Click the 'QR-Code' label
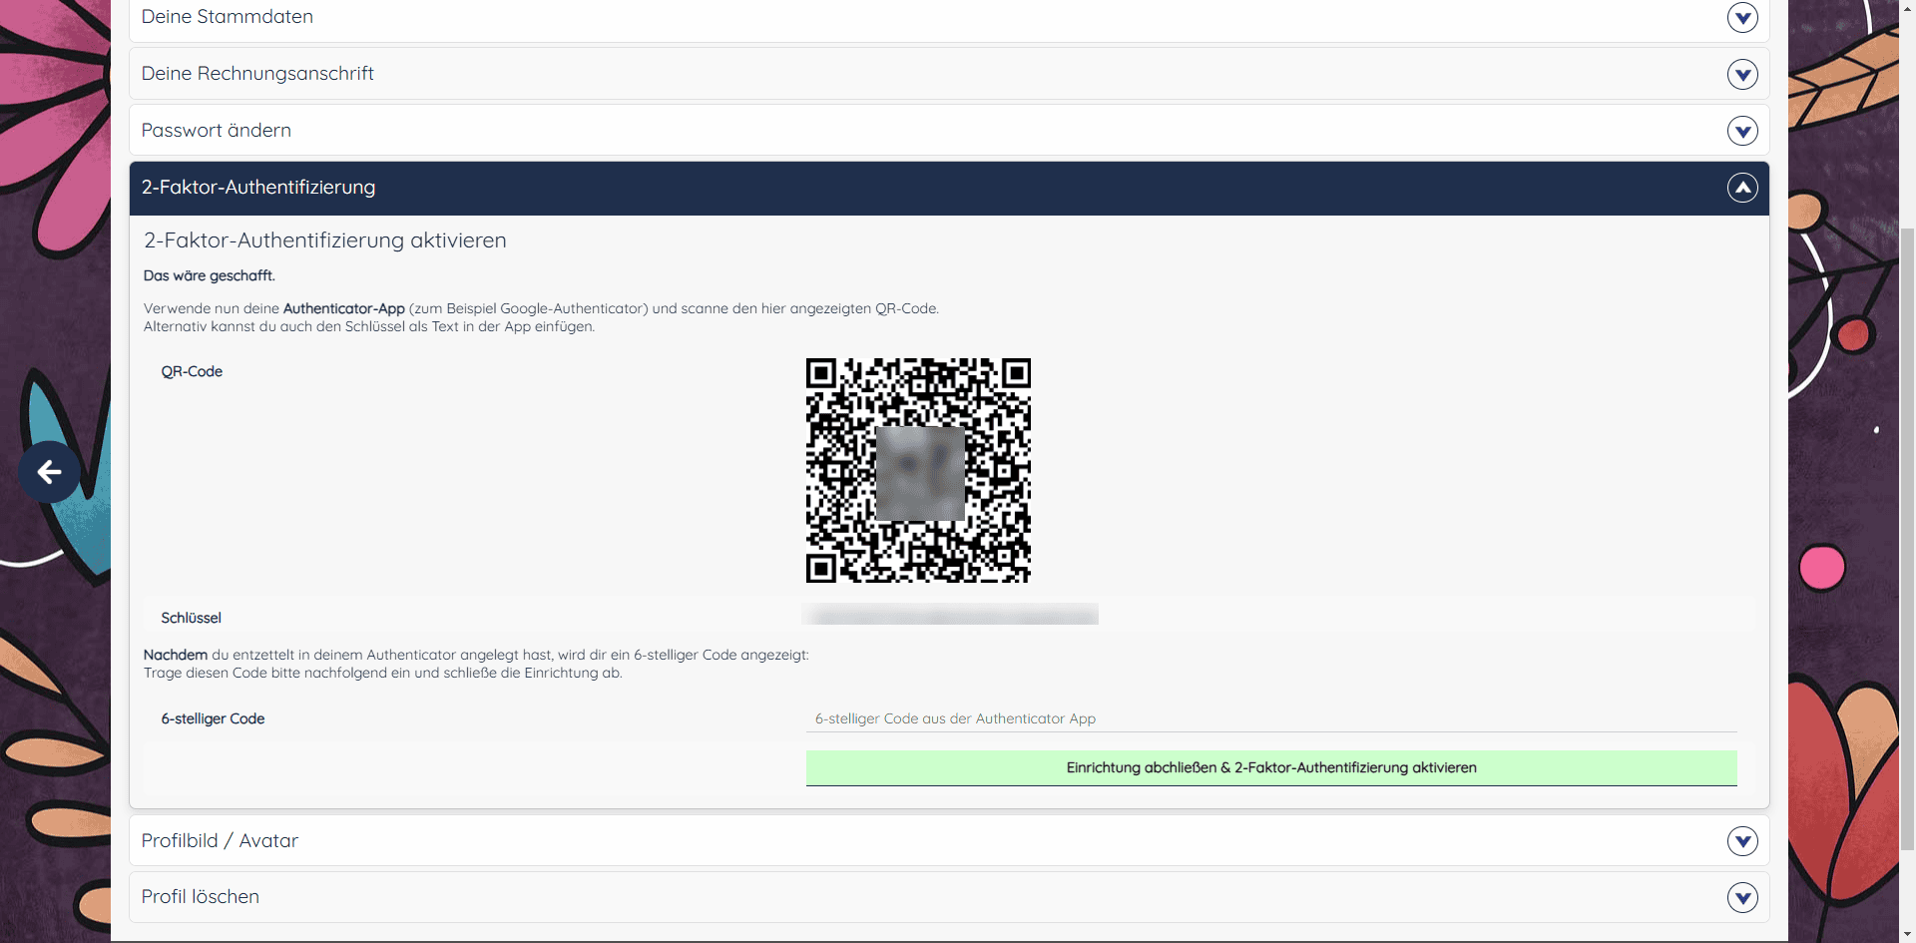The height and width of the screenshot is (943, 1916). point(192,371)
